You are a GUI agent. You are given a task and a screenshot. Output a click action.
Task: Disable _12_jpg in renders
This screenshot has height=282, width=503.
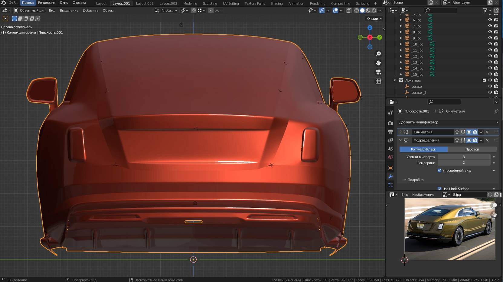pyautogui.click(x=496, y=56)
